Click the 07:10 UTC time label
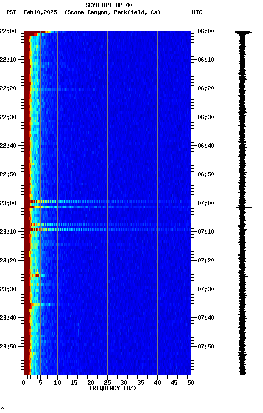The image size is (263, 413). coord(206,232)
